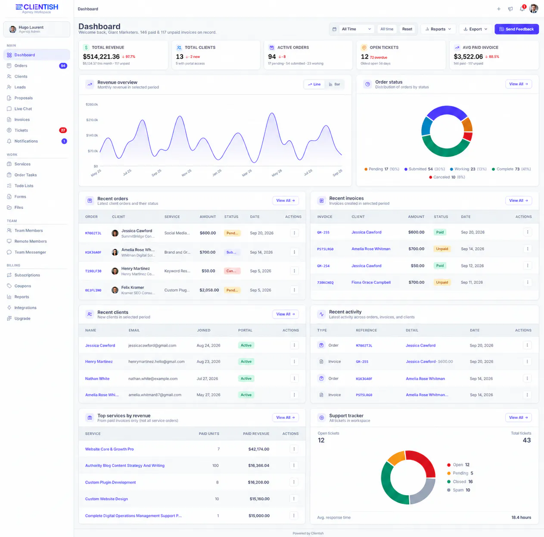Click the Total Revenue stat card

pyautogui.click(x=123, y=55)
